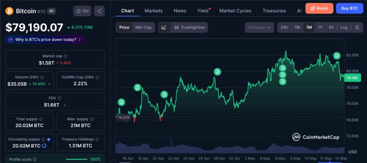This screenshot has height=163, width=367.
Task: Open the Chart tab
Action: tap(128, 11)
